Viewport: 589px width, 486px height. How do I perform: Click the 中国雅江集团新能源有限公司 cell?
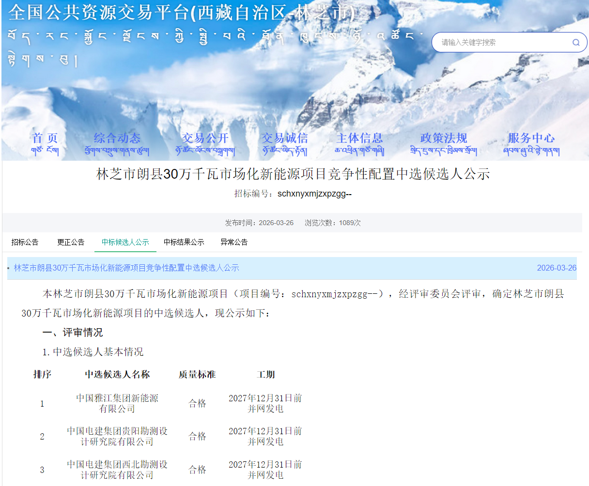pos(117,403)
